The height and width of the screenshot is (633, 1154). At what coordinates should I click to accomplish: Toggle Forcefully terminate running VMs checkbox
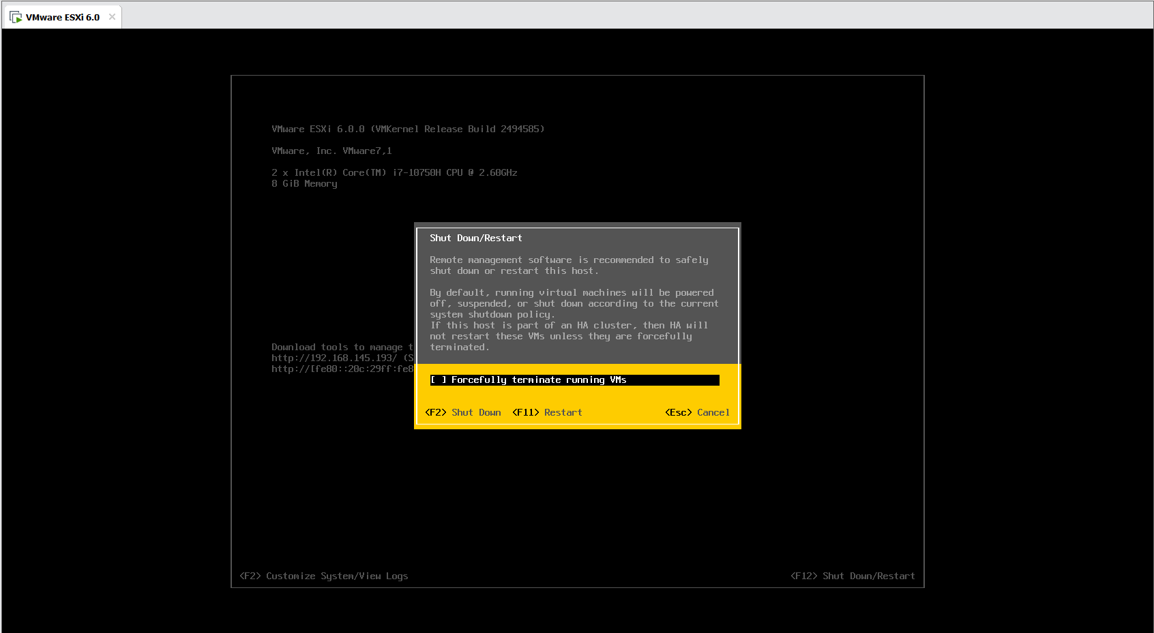pyautogui.click(x=439, y=380)
